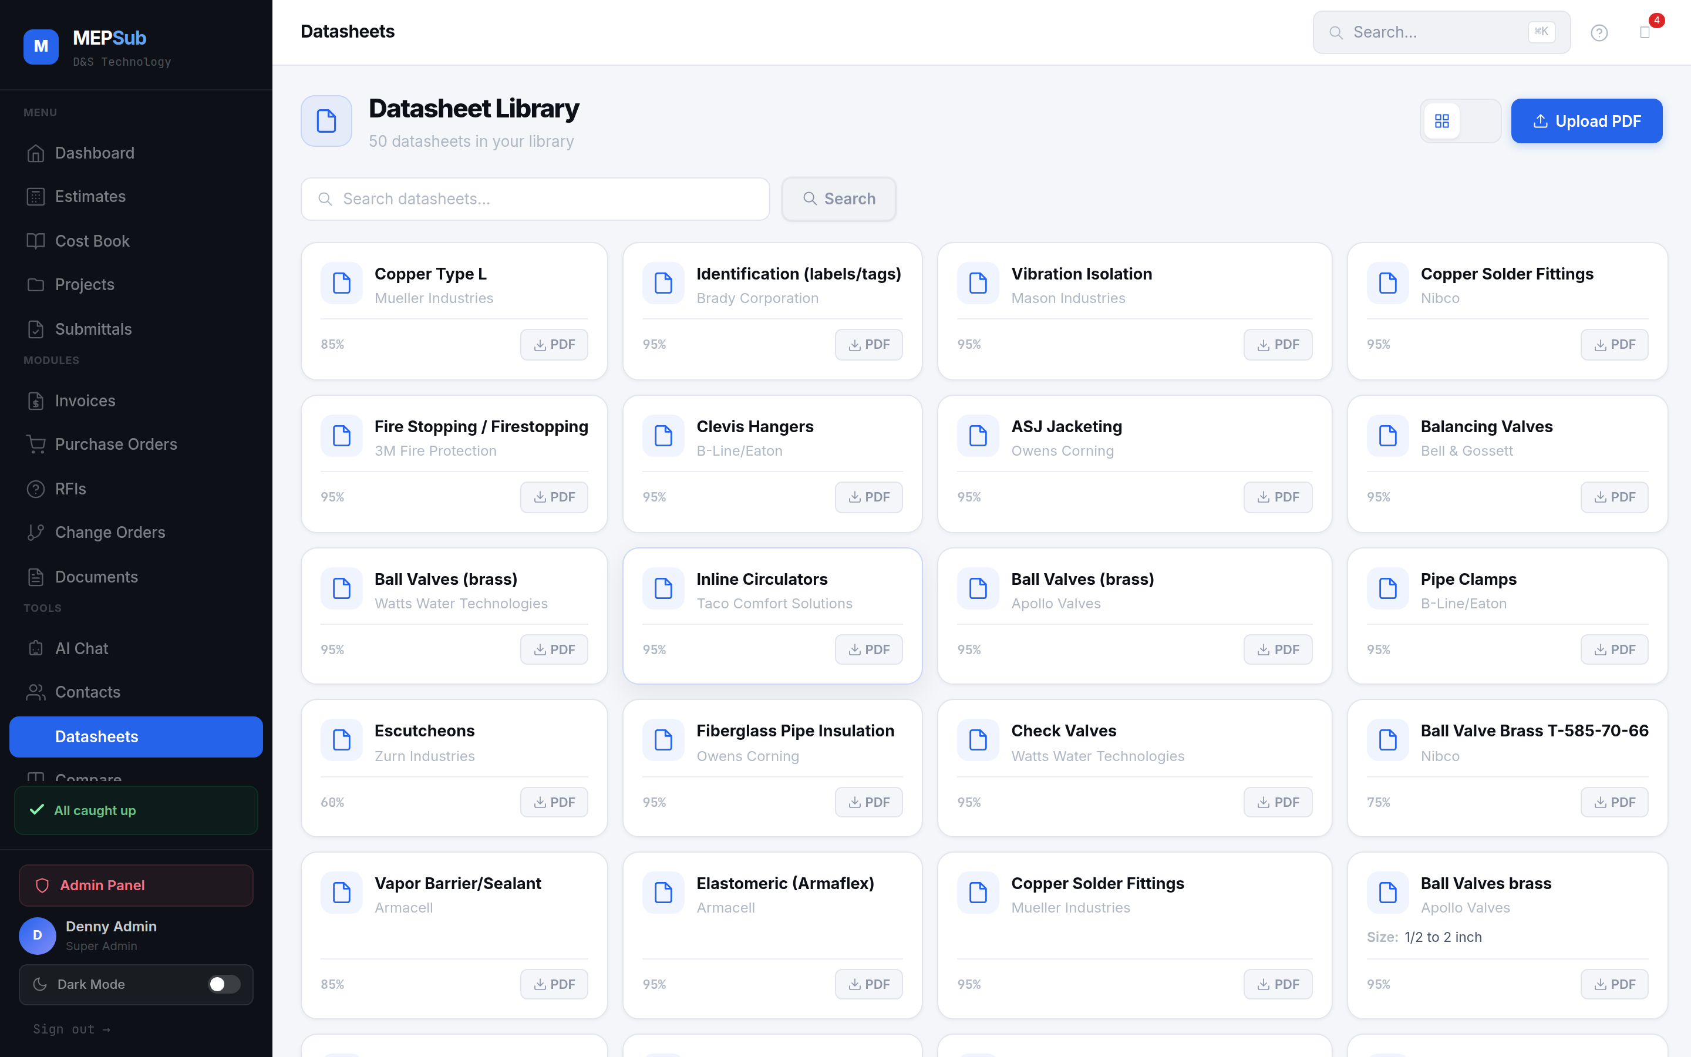Open Invoices module
The width and height of the screenshot is (1691, 1057).
[x=136, y=400]
